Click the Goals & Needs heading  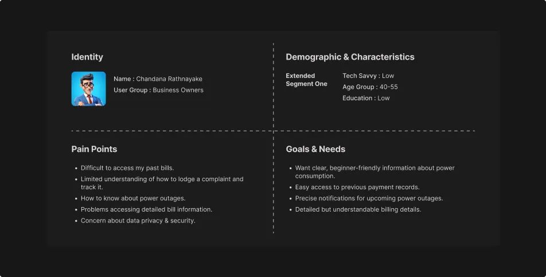pyautogui.click(x=315, y=149)
